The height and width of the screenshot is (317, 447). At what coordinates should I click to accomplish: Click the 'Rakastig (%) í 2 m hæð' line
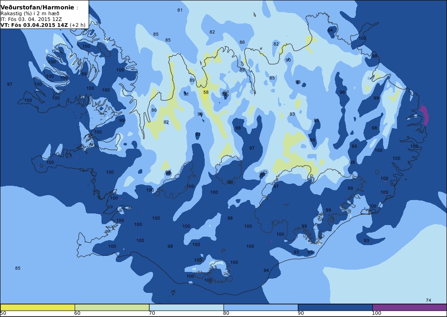(30, 14)
